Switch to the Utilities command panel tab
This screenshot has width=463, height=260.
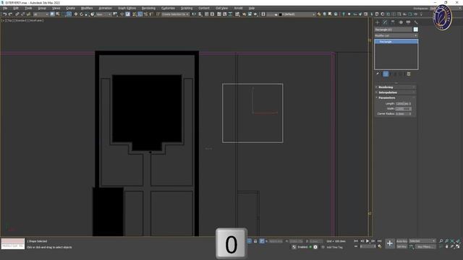416,22
